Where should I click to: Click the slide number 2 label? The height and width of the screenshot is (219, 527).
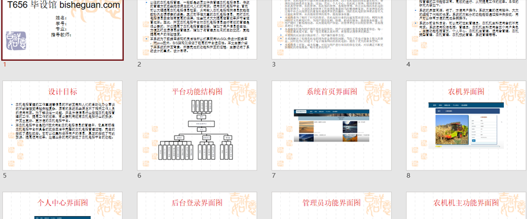click(139, 65)
